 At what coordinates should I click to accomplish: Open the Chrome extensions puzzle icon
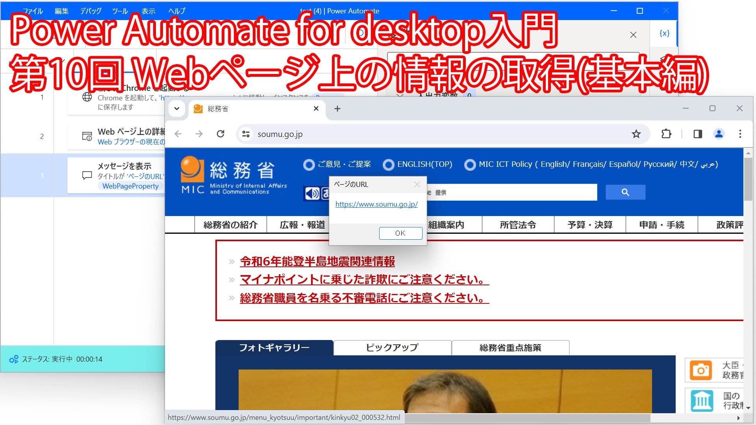tap(666, 134)
